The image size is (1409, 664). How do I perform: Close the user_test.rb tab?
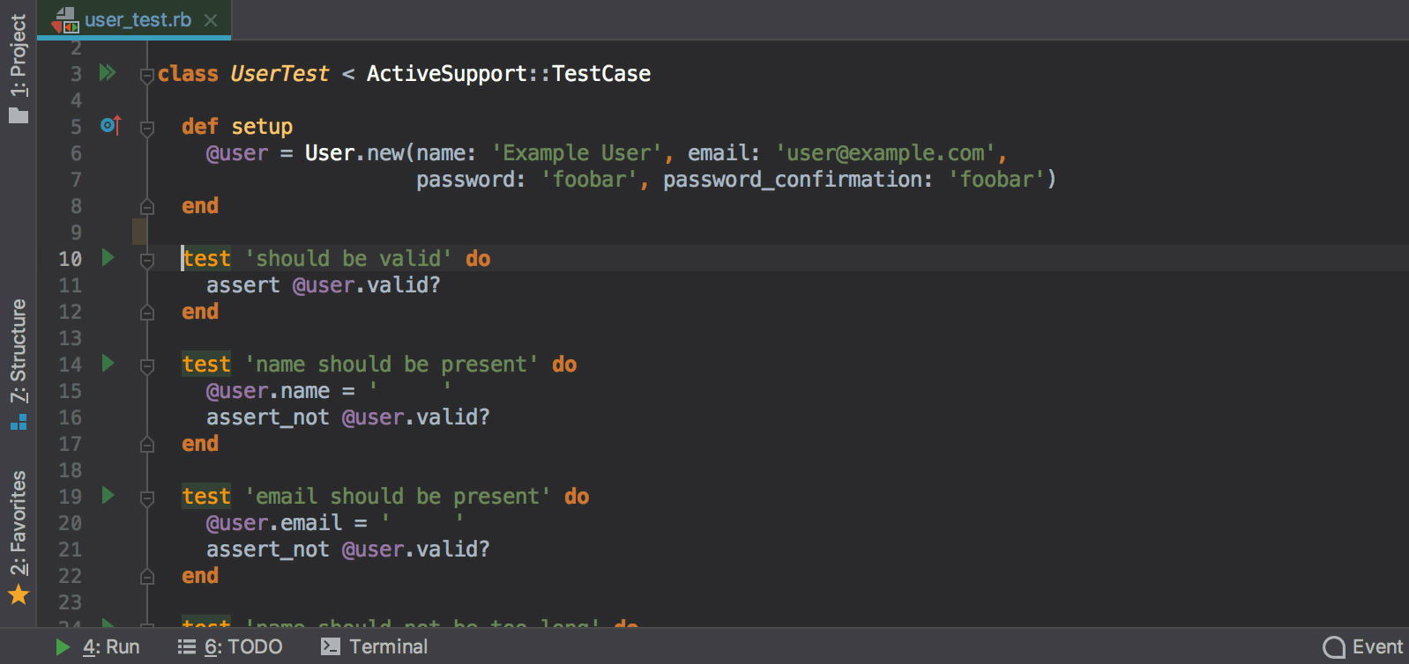click(x=211, y=19)
